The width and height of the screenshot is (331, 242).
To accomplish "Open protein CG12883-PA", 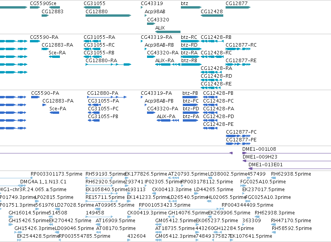I will [58, 101].
